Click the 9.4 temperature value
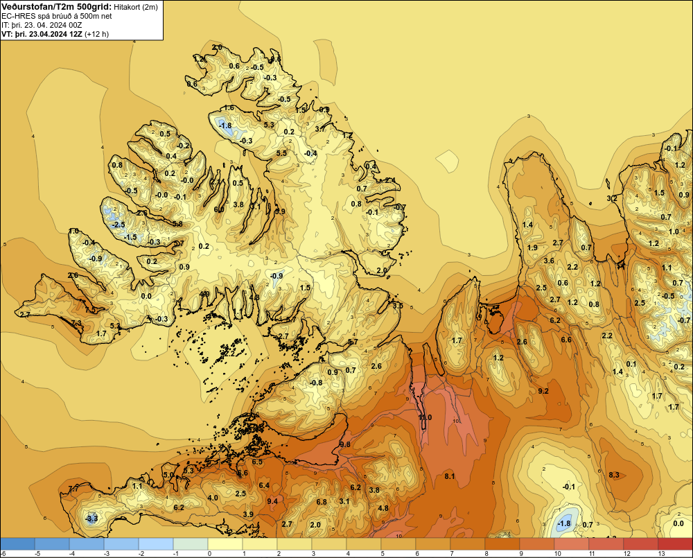 tap(272, 501)
